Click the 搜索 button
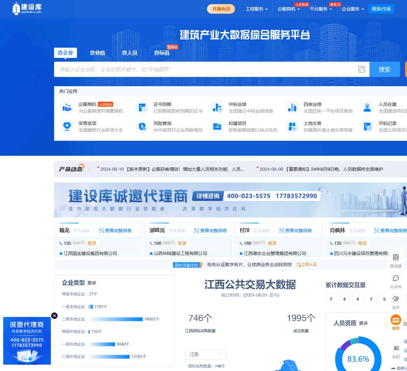407x371 pixels. (x=385, y=69)
